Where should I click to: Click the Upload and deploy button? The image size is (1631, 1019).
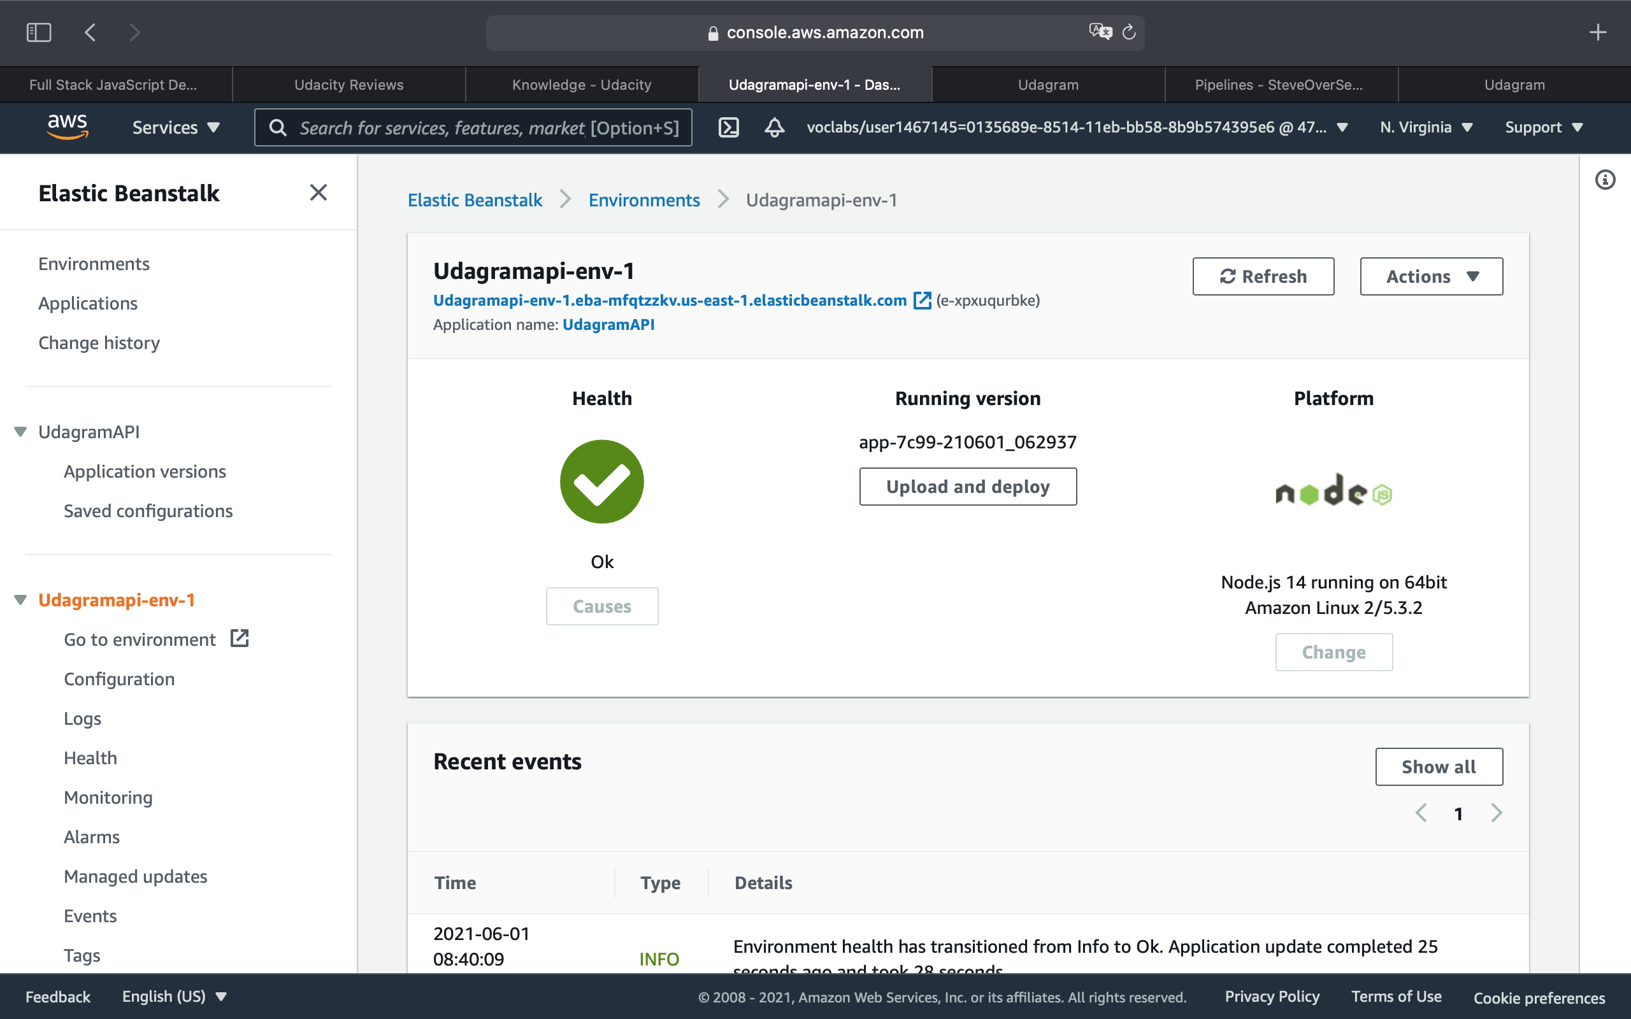tap(968, 486)
